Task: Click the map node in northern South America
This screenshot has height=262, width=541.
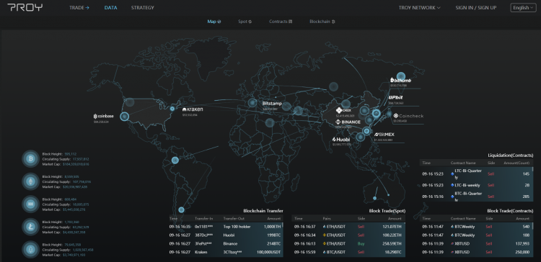Action: [175, 160]
